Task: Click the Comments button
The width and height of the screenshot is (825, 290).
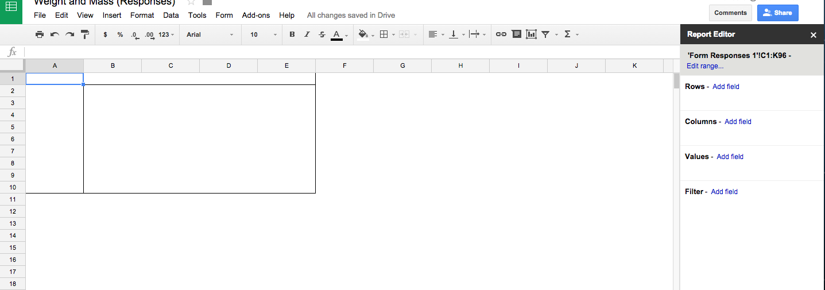Action: click(x=730, y=13)
